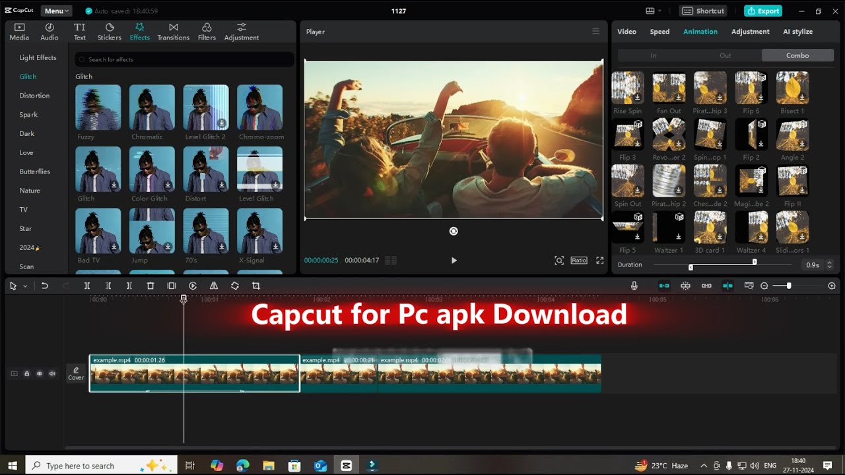This screenshot has height=475, width=845.
Task: Click the Mirror flip icon
Action: click(x=214, y=286)
